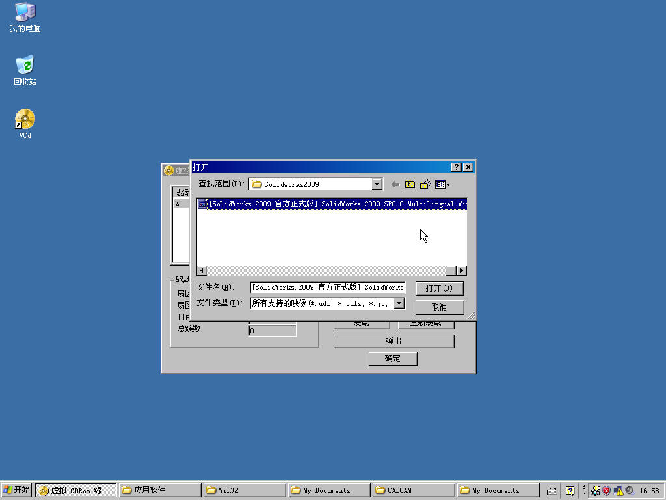Image resolution: width=666 pixels, height=500 pixels.
Task: Click the keyboard language bar icon
Action: pos(552,491)
